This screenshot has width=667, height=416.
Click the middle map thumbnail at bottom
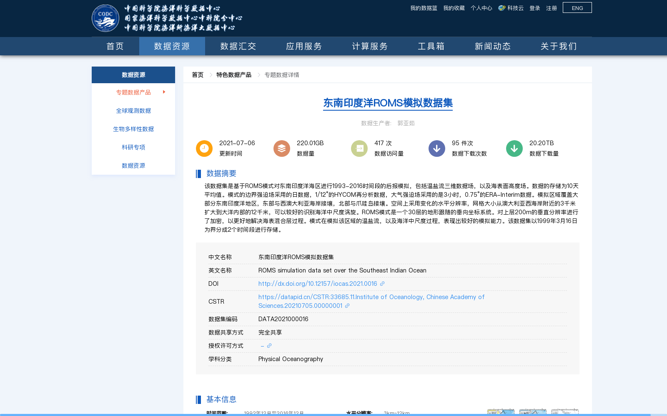click(x=533, y=412)
